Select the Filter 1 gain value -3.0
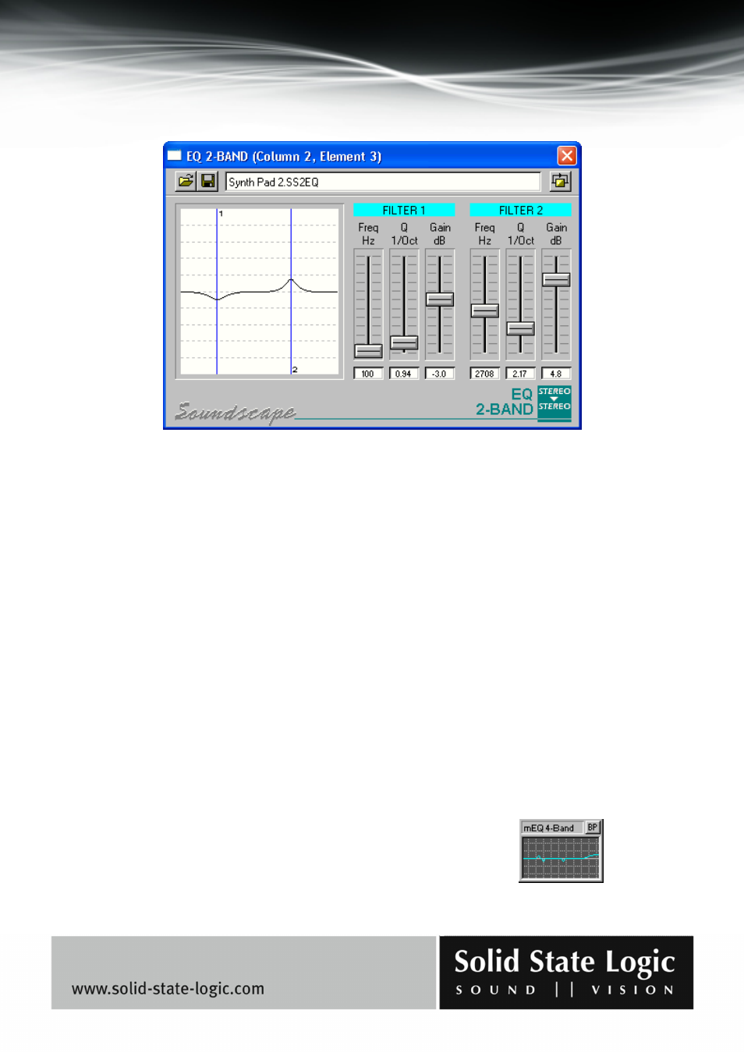744x1053 pixels. (440, 374)
